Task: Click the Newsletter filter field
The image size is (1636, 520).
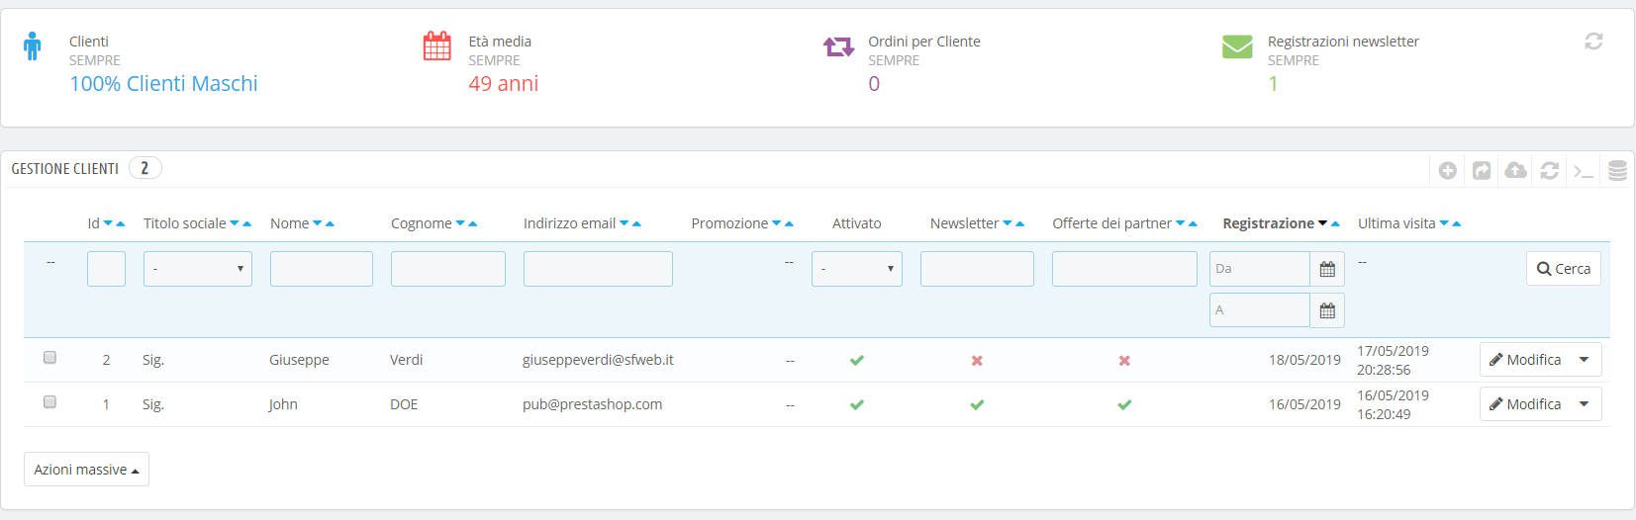Action: [x=977, y=269]
